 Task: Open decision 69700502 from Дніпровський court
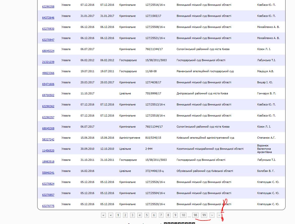click(48, 95)
